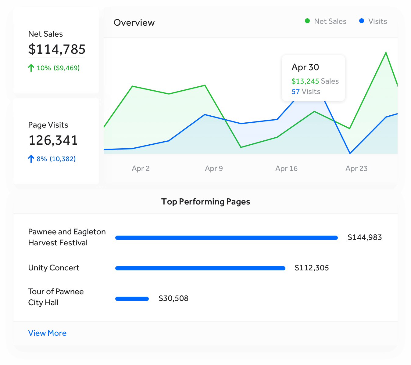Image resolution: width=411 pixels, height=365 pixels.
Task: Select the Overview tab header
Action: [134, 22]
